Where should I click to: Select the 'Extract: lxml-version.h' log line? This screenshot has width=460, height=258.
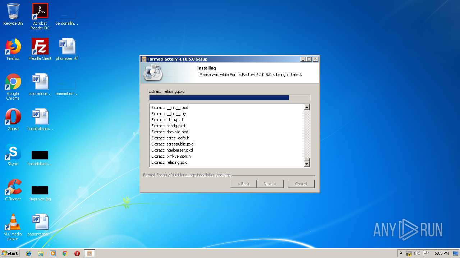[x=171, y=156]
